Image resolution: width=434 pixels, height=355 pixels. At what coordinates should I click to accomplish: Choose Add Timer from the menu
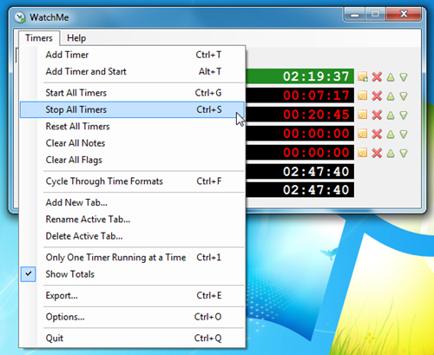[133, 55]
